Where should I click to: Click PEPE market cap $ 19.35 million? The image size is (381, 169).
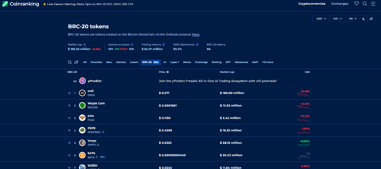click(x=231, y=130)
